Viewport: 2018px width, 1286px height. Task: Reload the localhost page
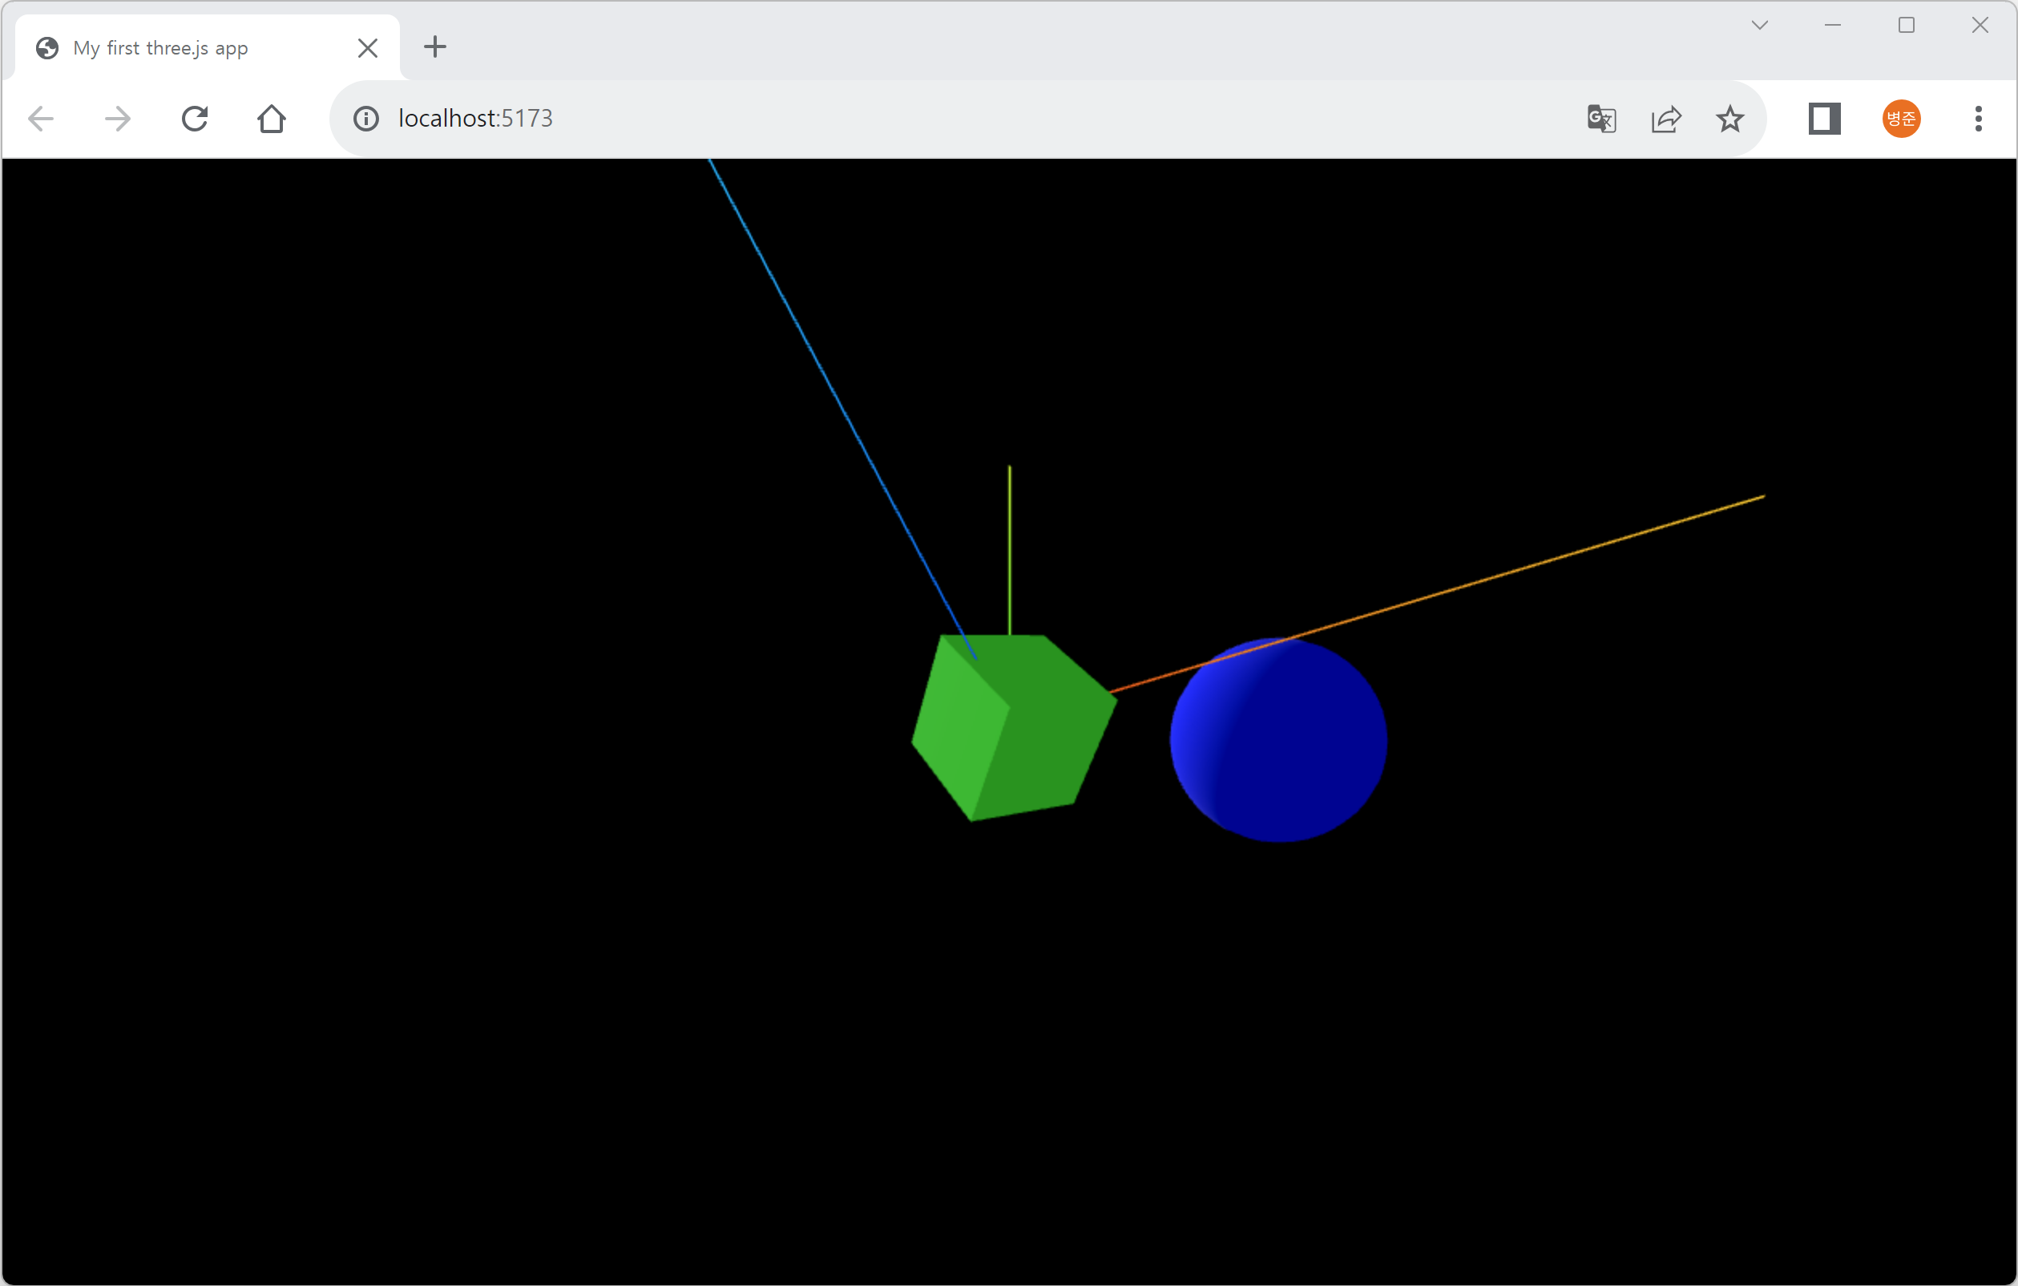point(195,119)
